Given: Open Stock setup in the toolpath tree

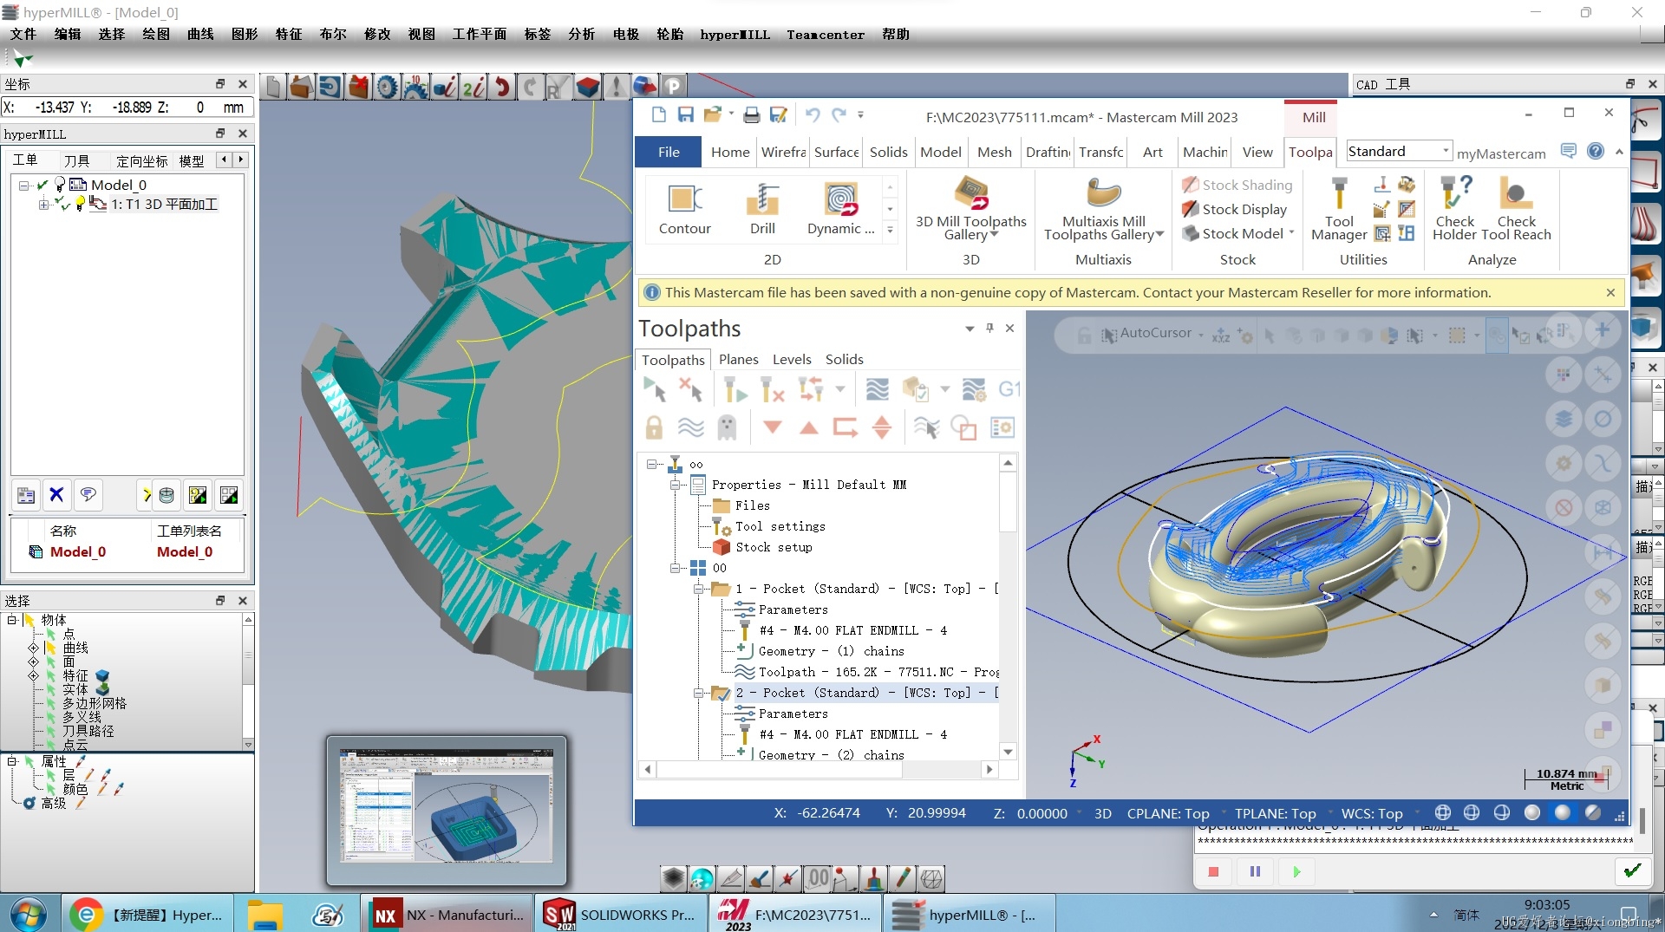Looking at the screenshot, I should coord(774,547).
